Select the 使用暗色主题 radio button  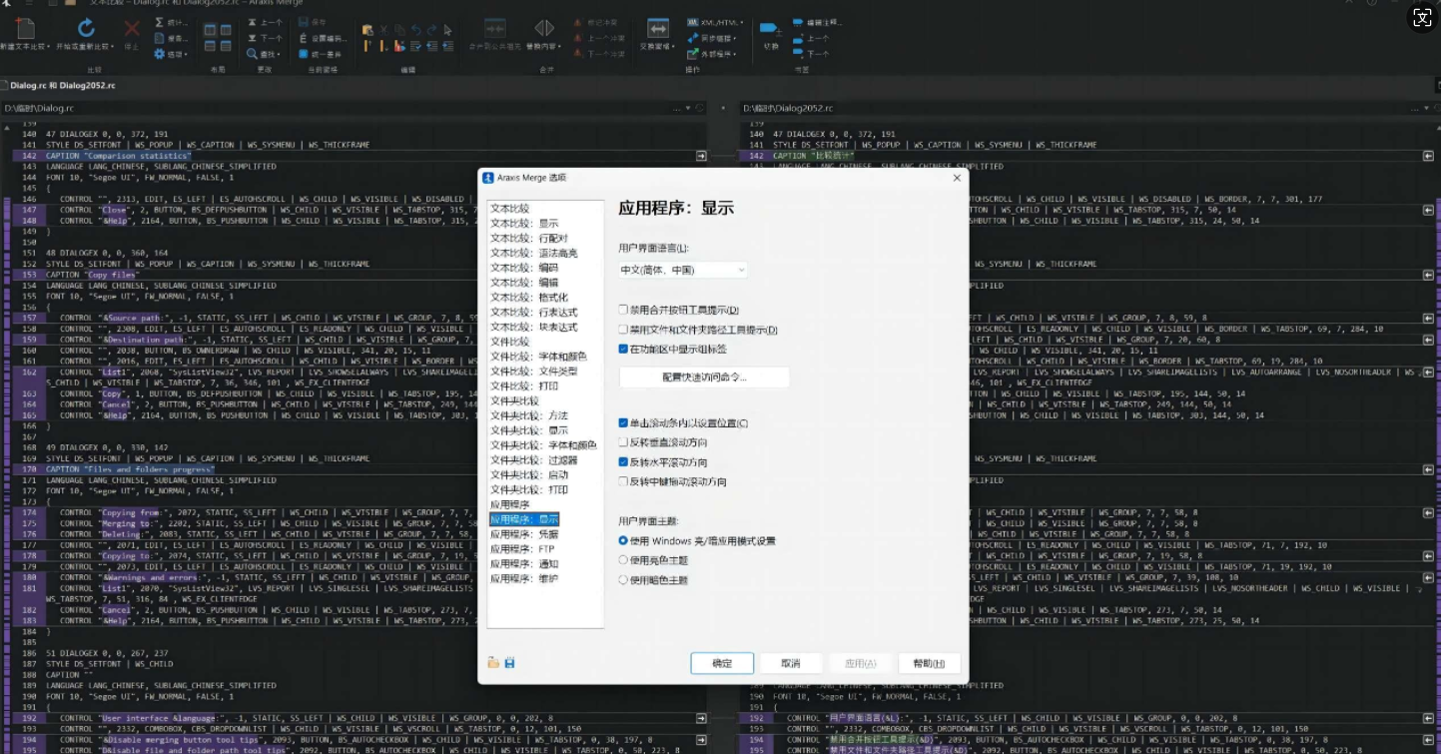[623, 579]
